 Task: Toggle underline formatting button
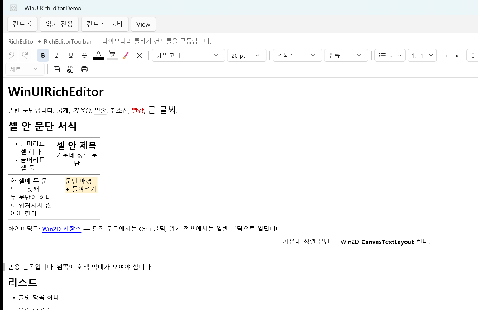[71, 55]
